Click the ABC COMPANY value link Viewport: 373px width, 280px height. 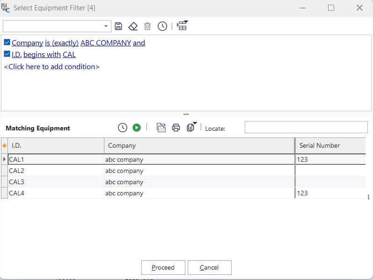(106, 43)
